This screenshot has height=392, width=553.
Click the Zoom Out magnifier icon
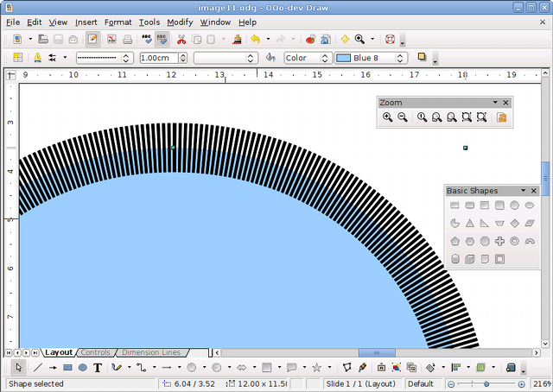(x=403, y=117)
